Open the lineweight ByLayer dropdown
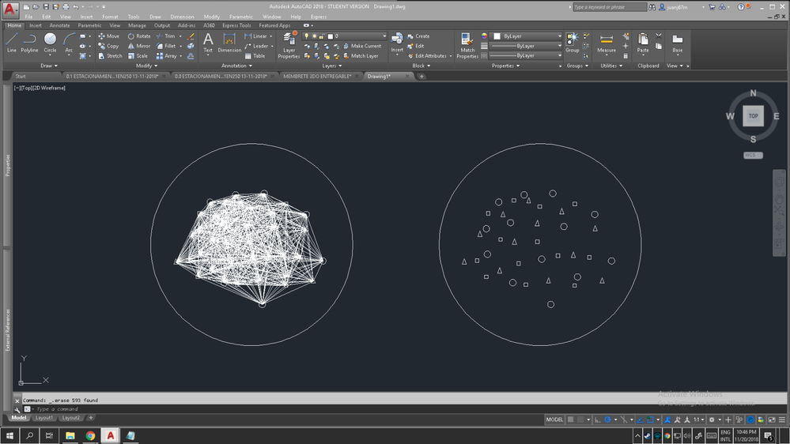The image size is (790, 444). (x=525, y=46)
